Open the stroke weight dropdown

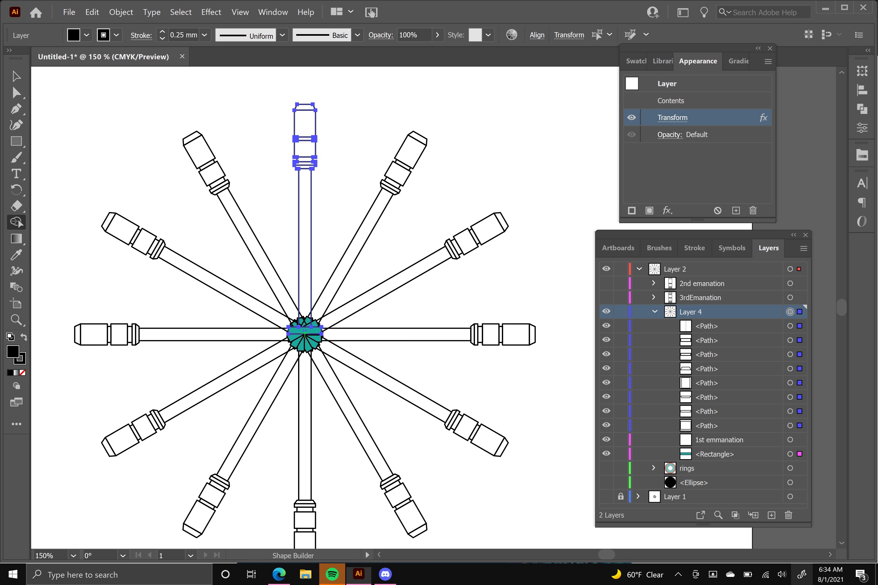pos(204,35)
